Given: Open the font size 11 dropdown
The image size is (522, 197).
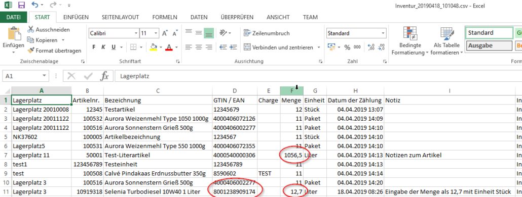Looking at the screenshot, I should coord(156,33).
